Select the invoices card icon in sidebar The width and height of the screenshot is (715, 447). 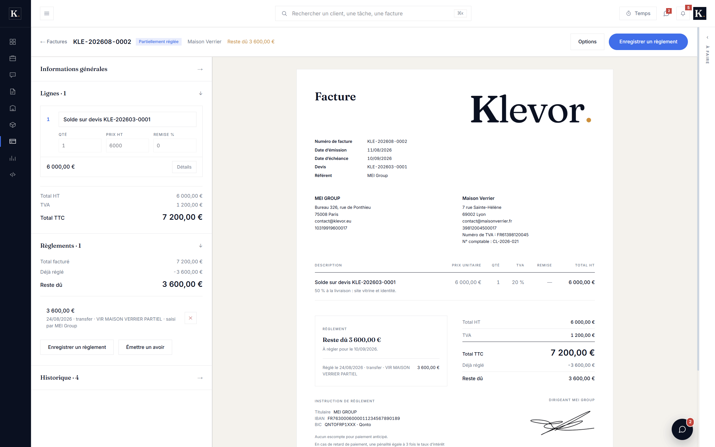point(13,141)
